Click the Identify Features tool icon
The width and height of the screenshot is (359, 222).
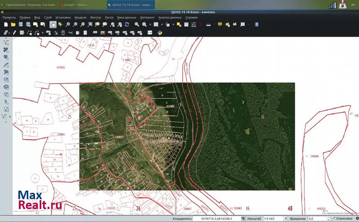pyautogui.click(x=137, y=24)
